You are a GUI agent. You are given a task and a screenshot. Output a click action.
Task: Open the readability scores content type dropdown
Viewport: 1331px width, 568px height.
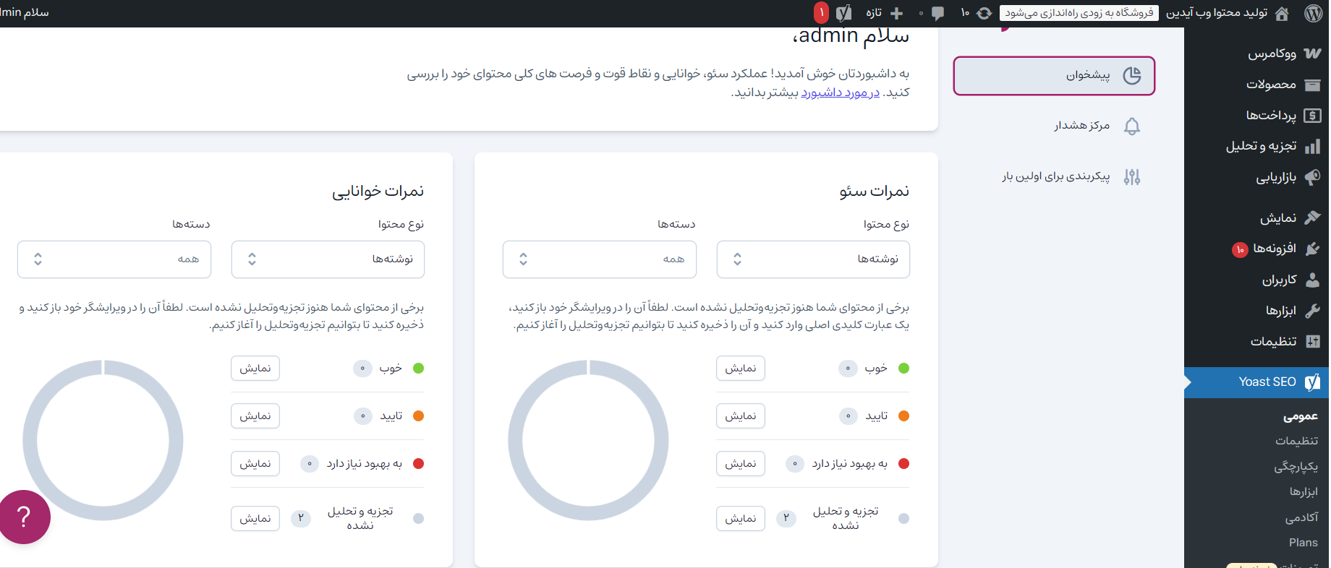pos(328,259)
